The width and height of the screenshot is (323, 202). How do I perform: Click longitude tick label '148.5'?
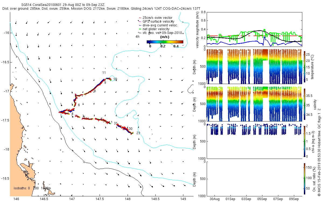point(155,199)
